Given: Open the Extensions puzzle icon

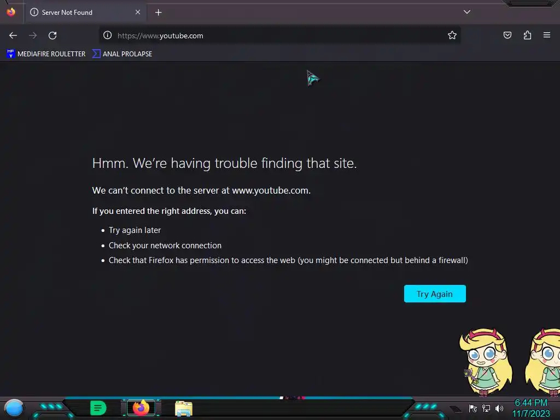Looking at the screenshot, I should coord(527,35).
